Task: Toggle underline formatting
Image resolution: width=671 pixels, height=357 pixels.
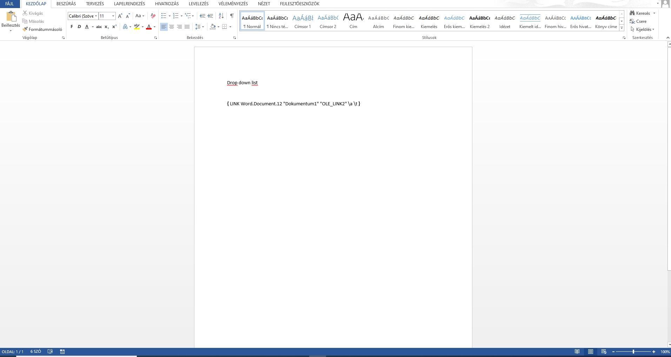Action: (87, 27)
